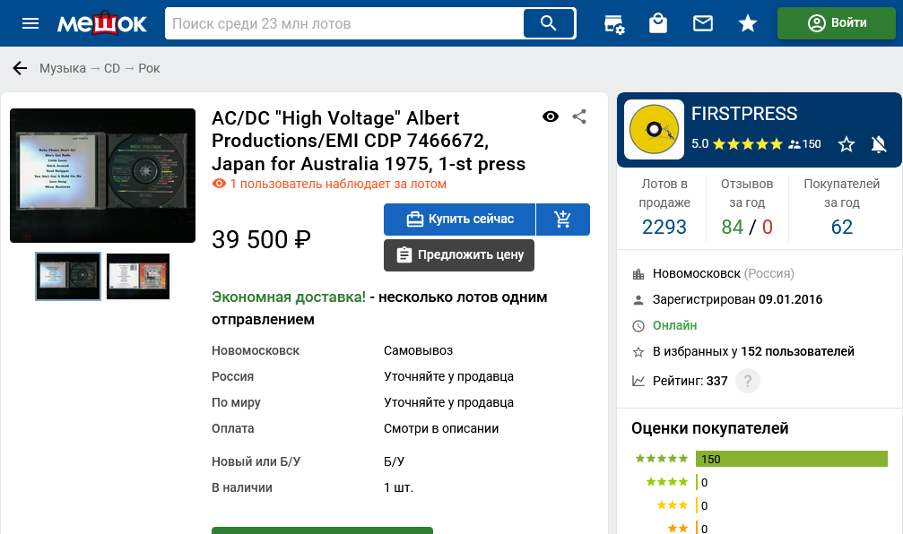
Task: Open the Музыка breadcrumb
Action: point(63,68)
